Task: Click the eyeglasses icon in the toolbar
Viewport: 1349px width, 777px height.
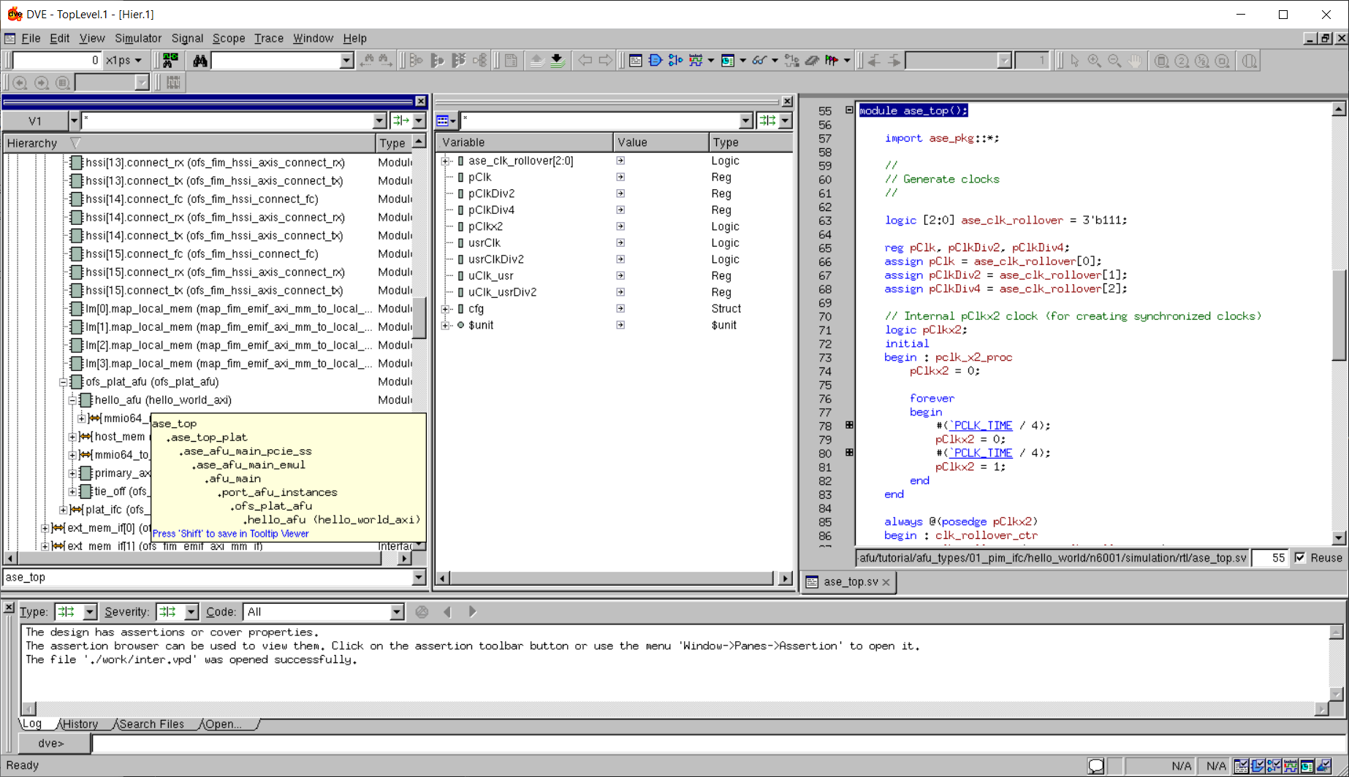Action: click(759, 61)
